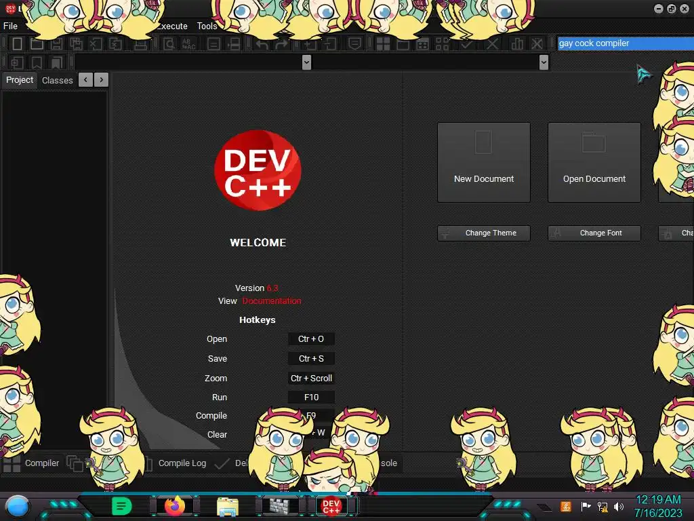Screen dimensions: 694x521
Task: Click the right arrow beside Classes tab
Action: click(102, 80)
